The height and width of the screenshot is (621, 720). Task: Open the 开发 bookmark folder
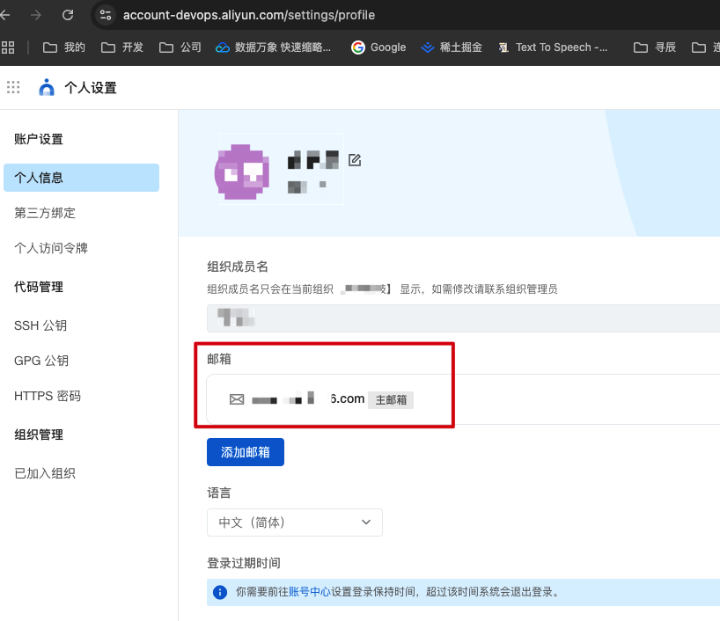click(x=122, y=47)
